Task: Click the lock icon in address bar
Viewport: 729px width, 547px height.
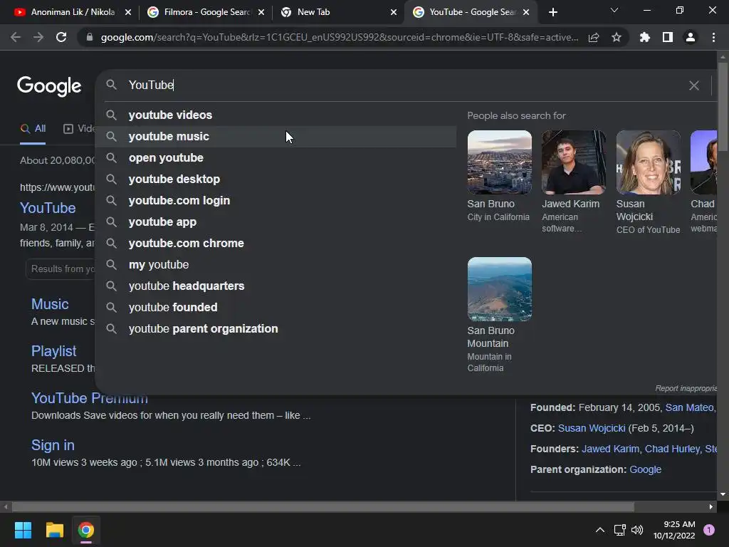Action: coord(90,37)
